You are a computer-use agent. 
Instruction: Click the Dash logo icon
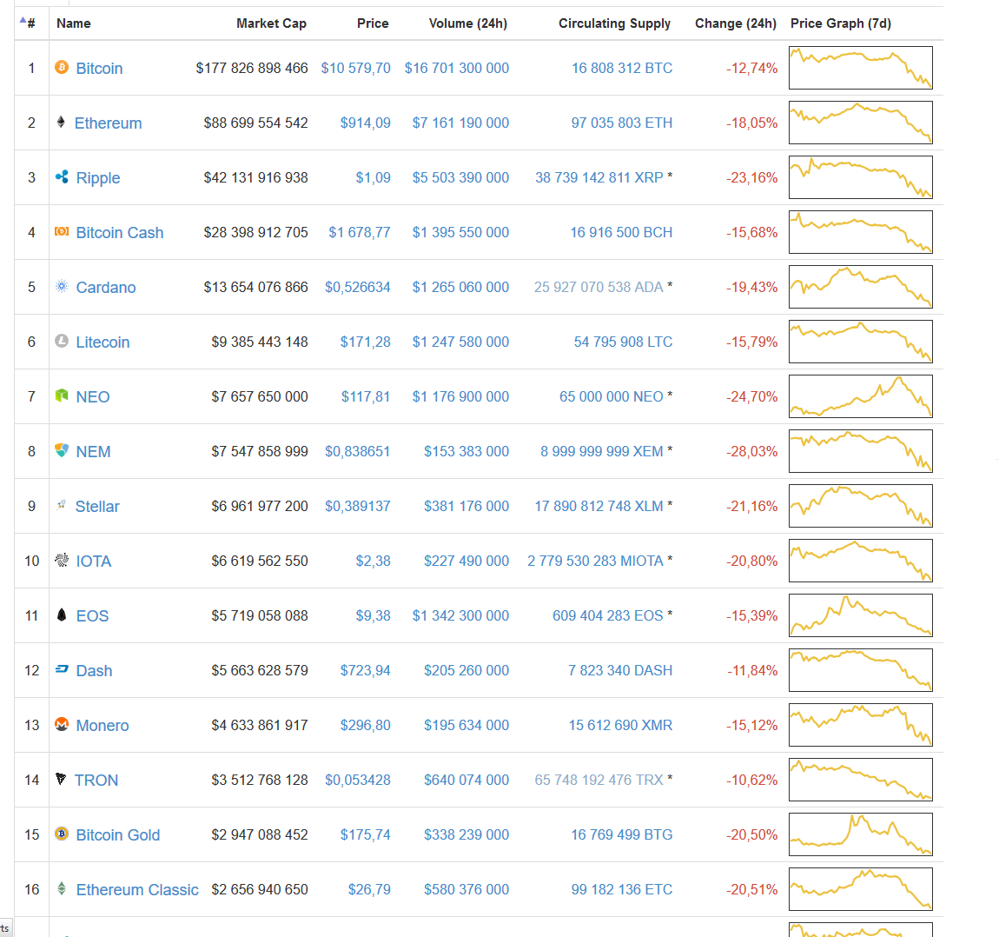(62, 669)
